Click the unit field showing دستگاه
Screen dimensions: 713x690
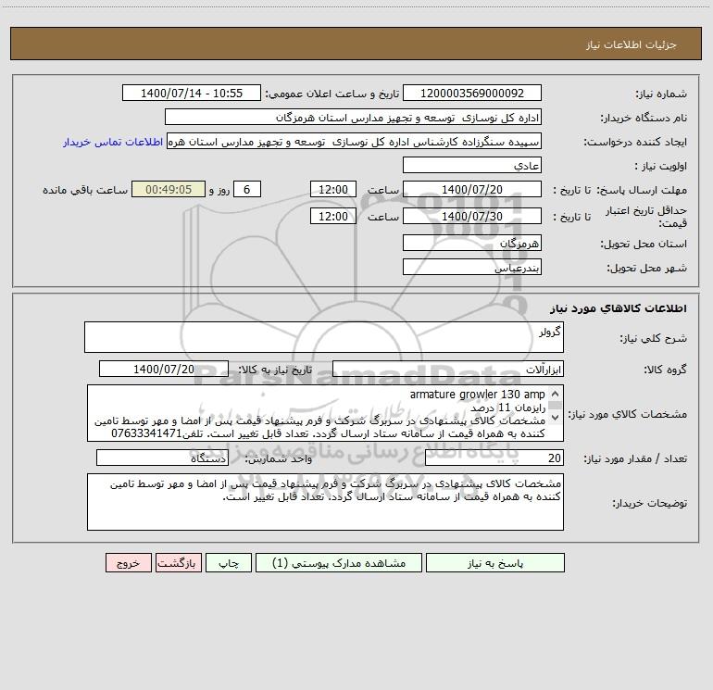pyautogui.click(x=162, y=458)
